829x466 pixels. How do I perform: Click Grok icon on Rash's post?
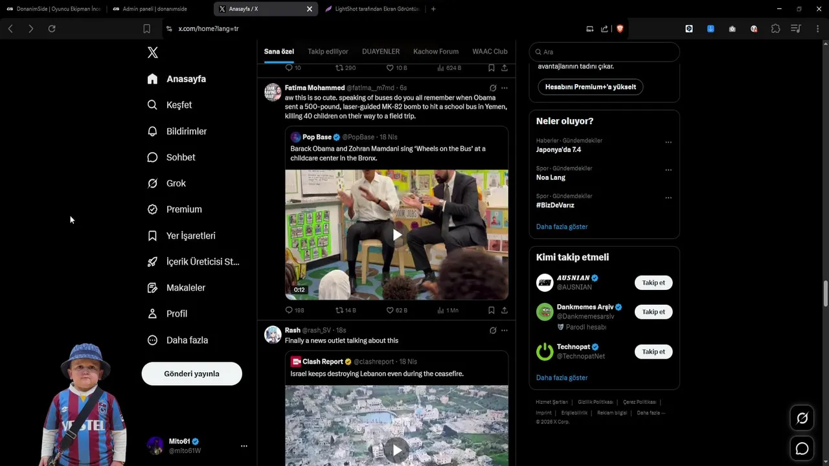(493, 330)
